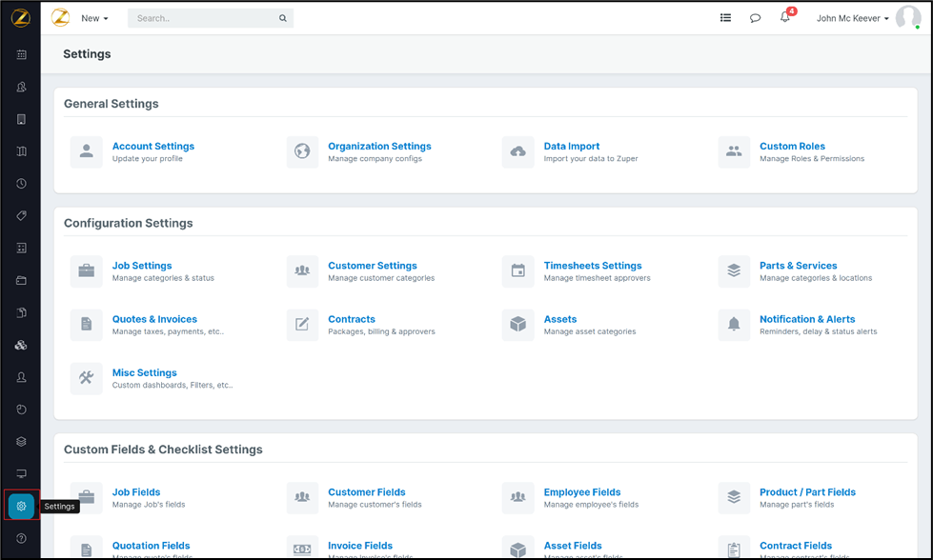Click the Misc Settings tools icon
The height and width of the screenshot is (560, 933).
pos(87,378)
